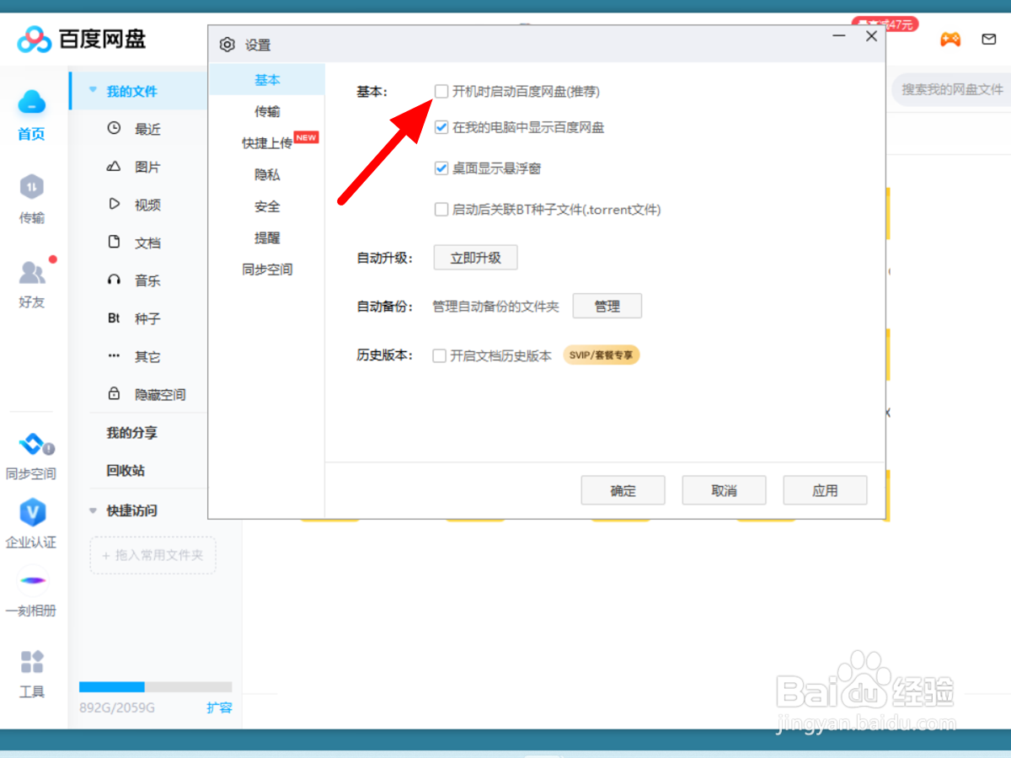Image resolution: width=1011 pixels, height=758 pixels.
Task: Open the game controller icon in header
Action: (950, 40)
